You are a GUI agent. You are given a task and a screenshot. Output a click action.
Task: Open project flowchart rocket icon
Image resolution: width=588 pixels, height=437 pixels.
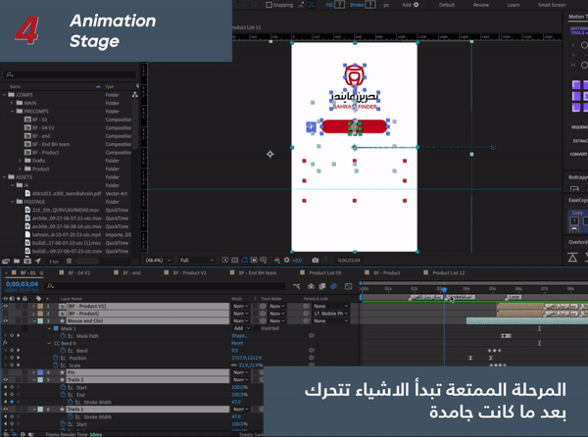38,261
